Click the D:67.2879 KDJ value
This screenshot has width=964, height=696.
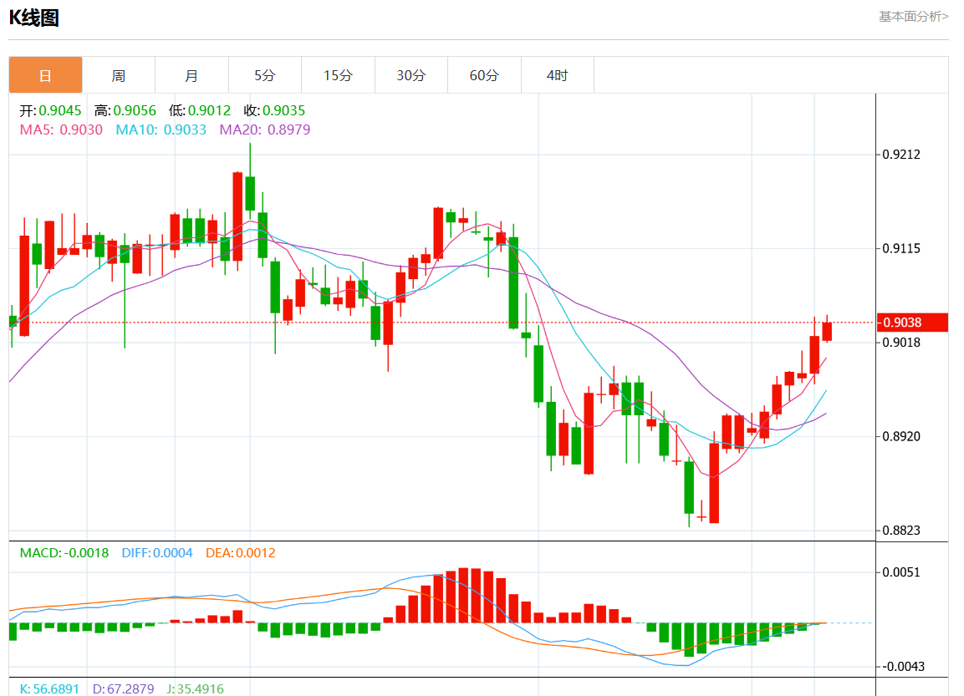point(123,688)
